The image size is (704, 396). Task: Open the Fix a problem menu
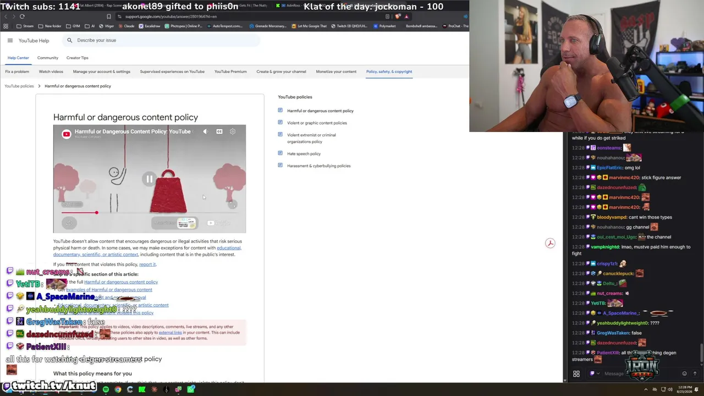(x=17, y=71)
